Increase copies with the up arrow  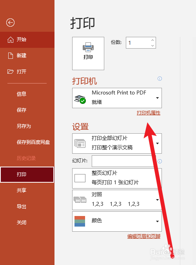152,40
